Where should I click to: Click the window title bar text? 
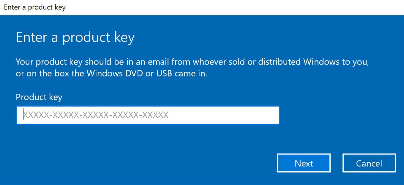tap(34, 7)
